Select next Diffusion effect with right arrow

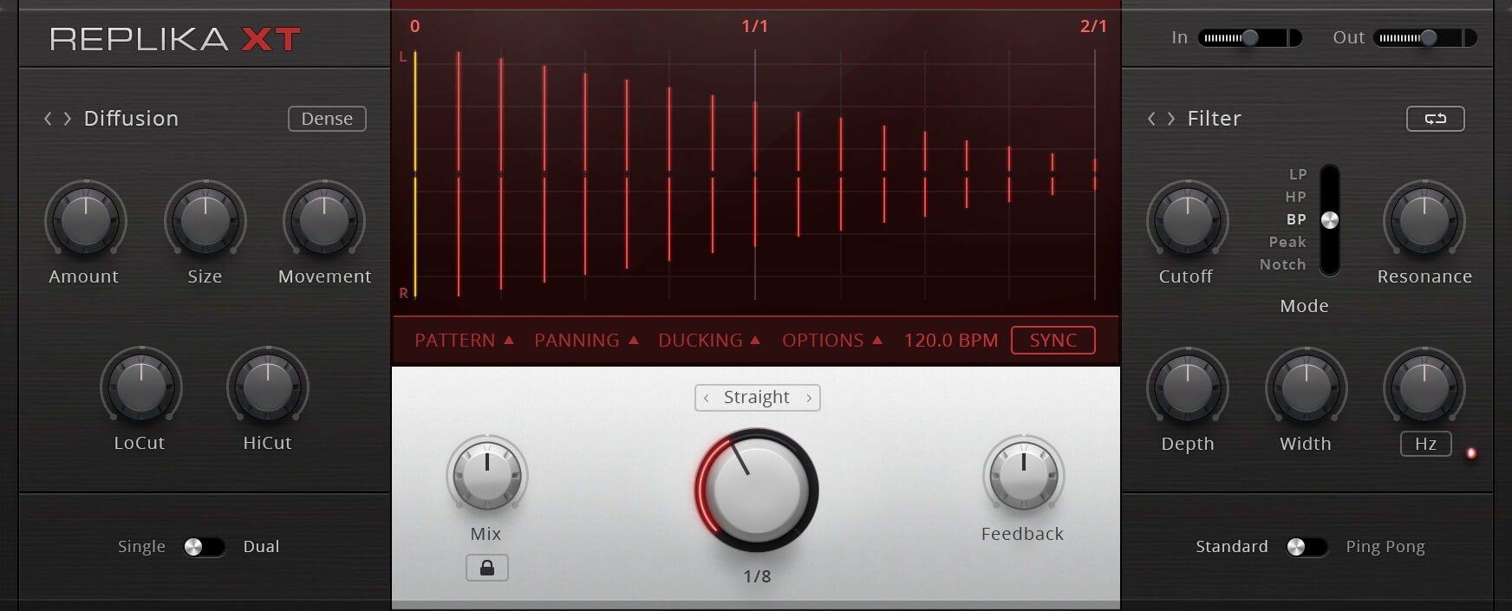[68, 119]
